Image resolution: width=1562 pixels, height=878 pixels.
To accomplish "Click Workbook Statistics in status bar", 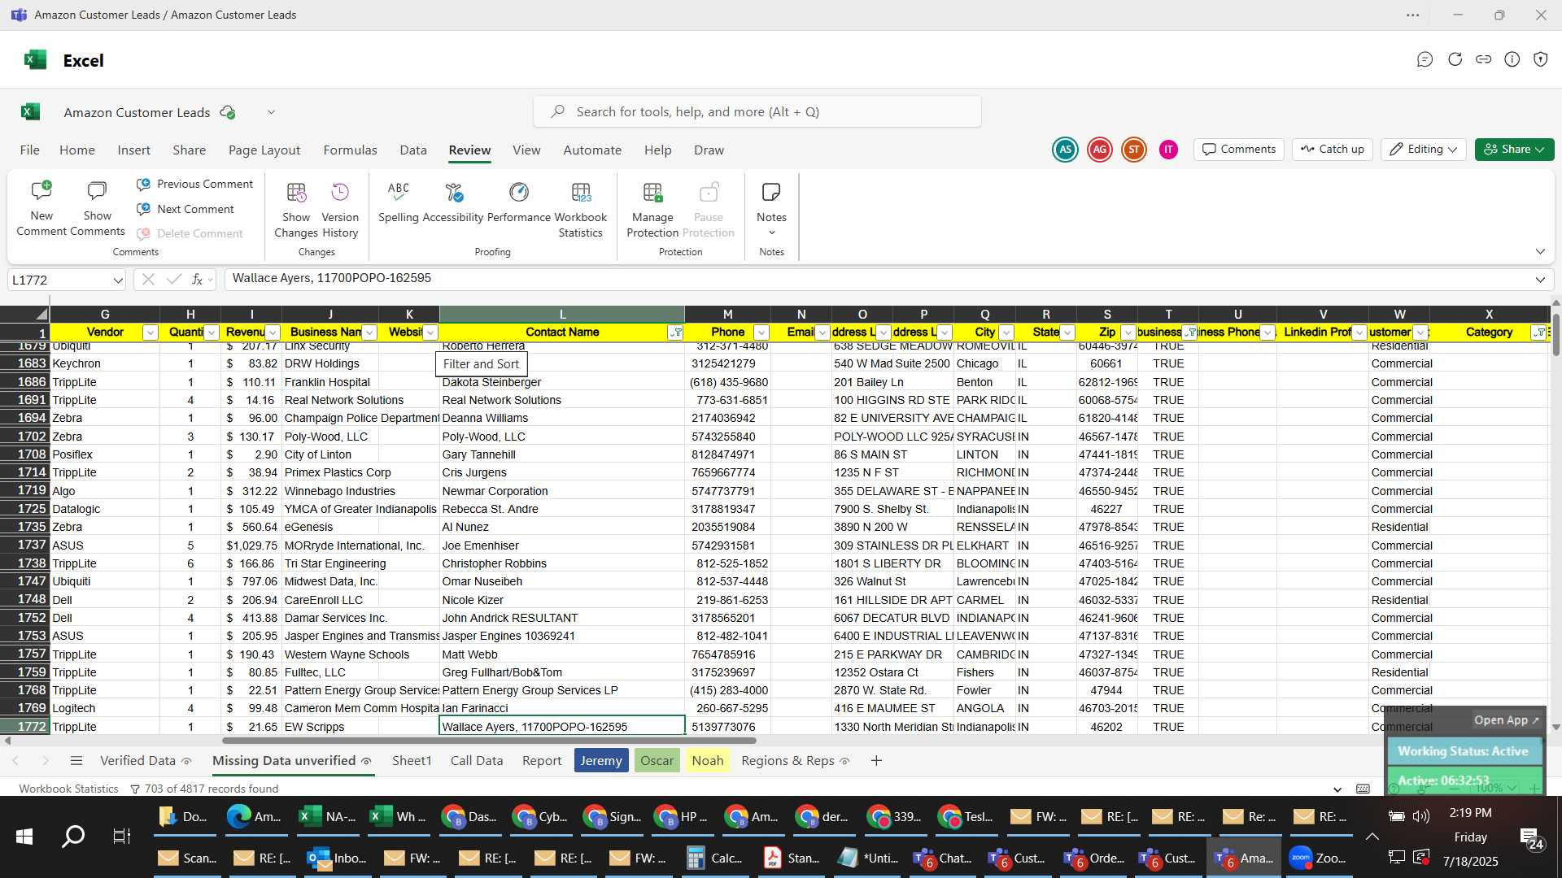I will [68, 789].
